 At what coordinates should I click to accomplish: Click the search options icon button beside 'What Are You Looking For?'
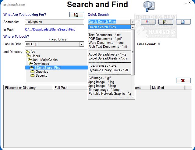[76, 15]
